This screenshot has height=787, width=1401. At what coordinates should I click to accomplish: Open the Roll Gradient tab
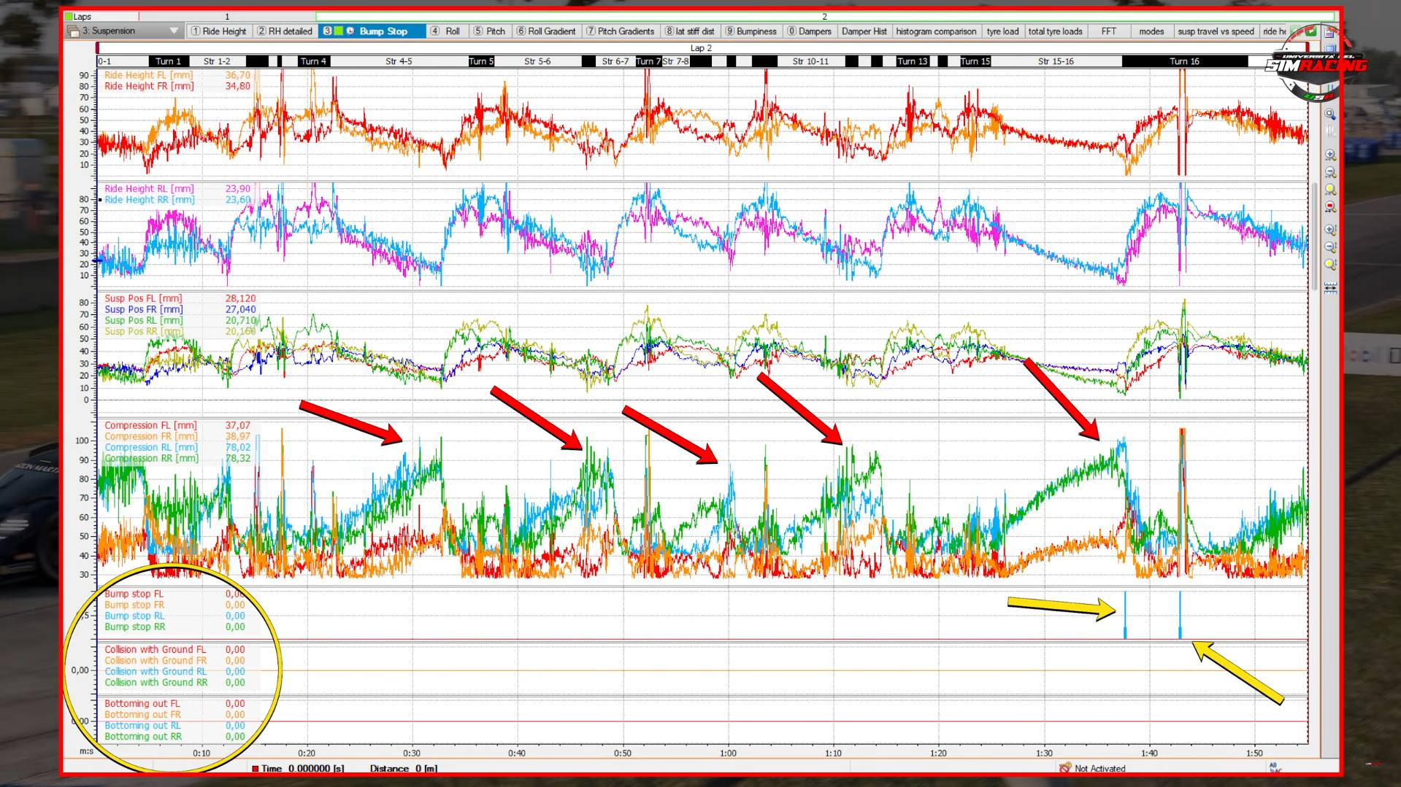coord(546,31)
